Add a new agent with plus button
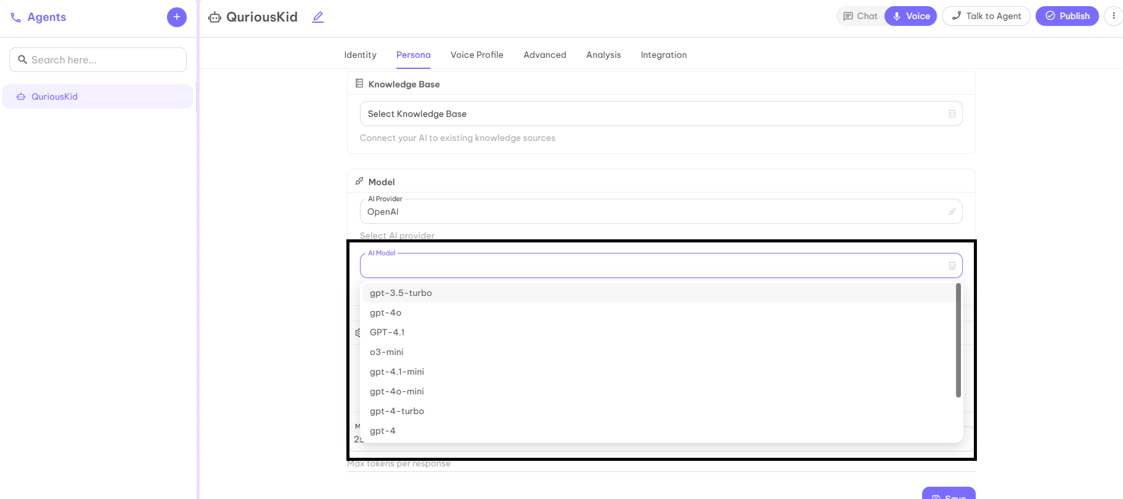 [x=177, y=17]
